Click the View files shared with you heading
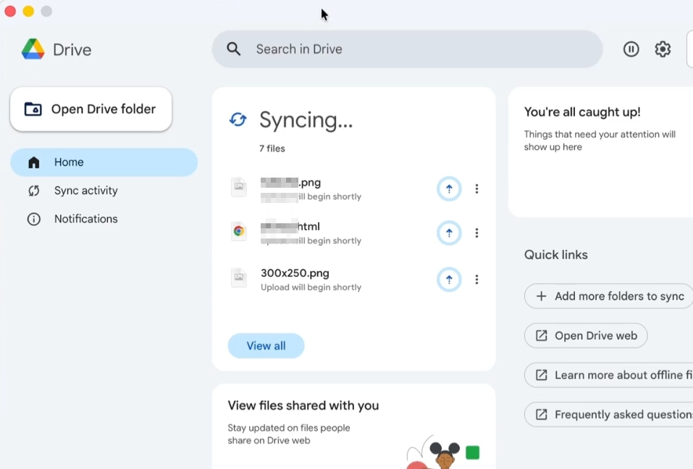The width and height of the screenshot is (693, 469). pyautogui.click(x=303, y=406)
